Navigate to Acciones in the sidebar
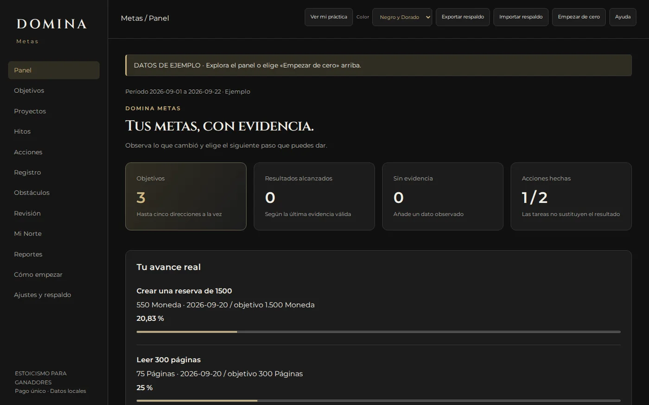Screen dimensions: 649x405 (54, 152)
